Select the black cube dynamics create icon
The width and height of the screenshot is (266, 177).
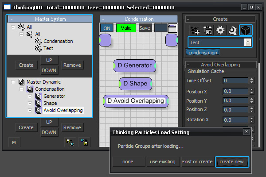246,30
